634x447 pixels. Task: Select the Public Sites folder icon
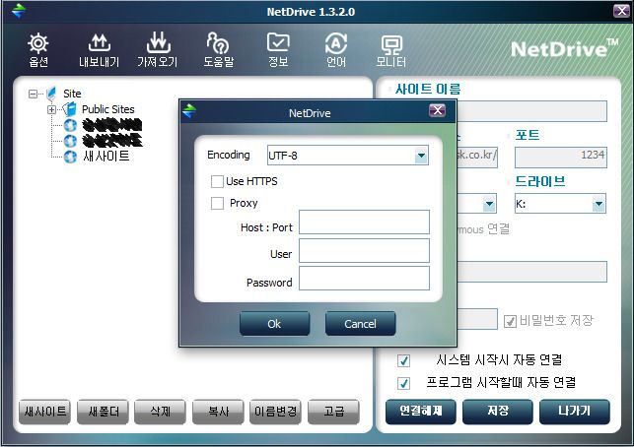(70, 109)
